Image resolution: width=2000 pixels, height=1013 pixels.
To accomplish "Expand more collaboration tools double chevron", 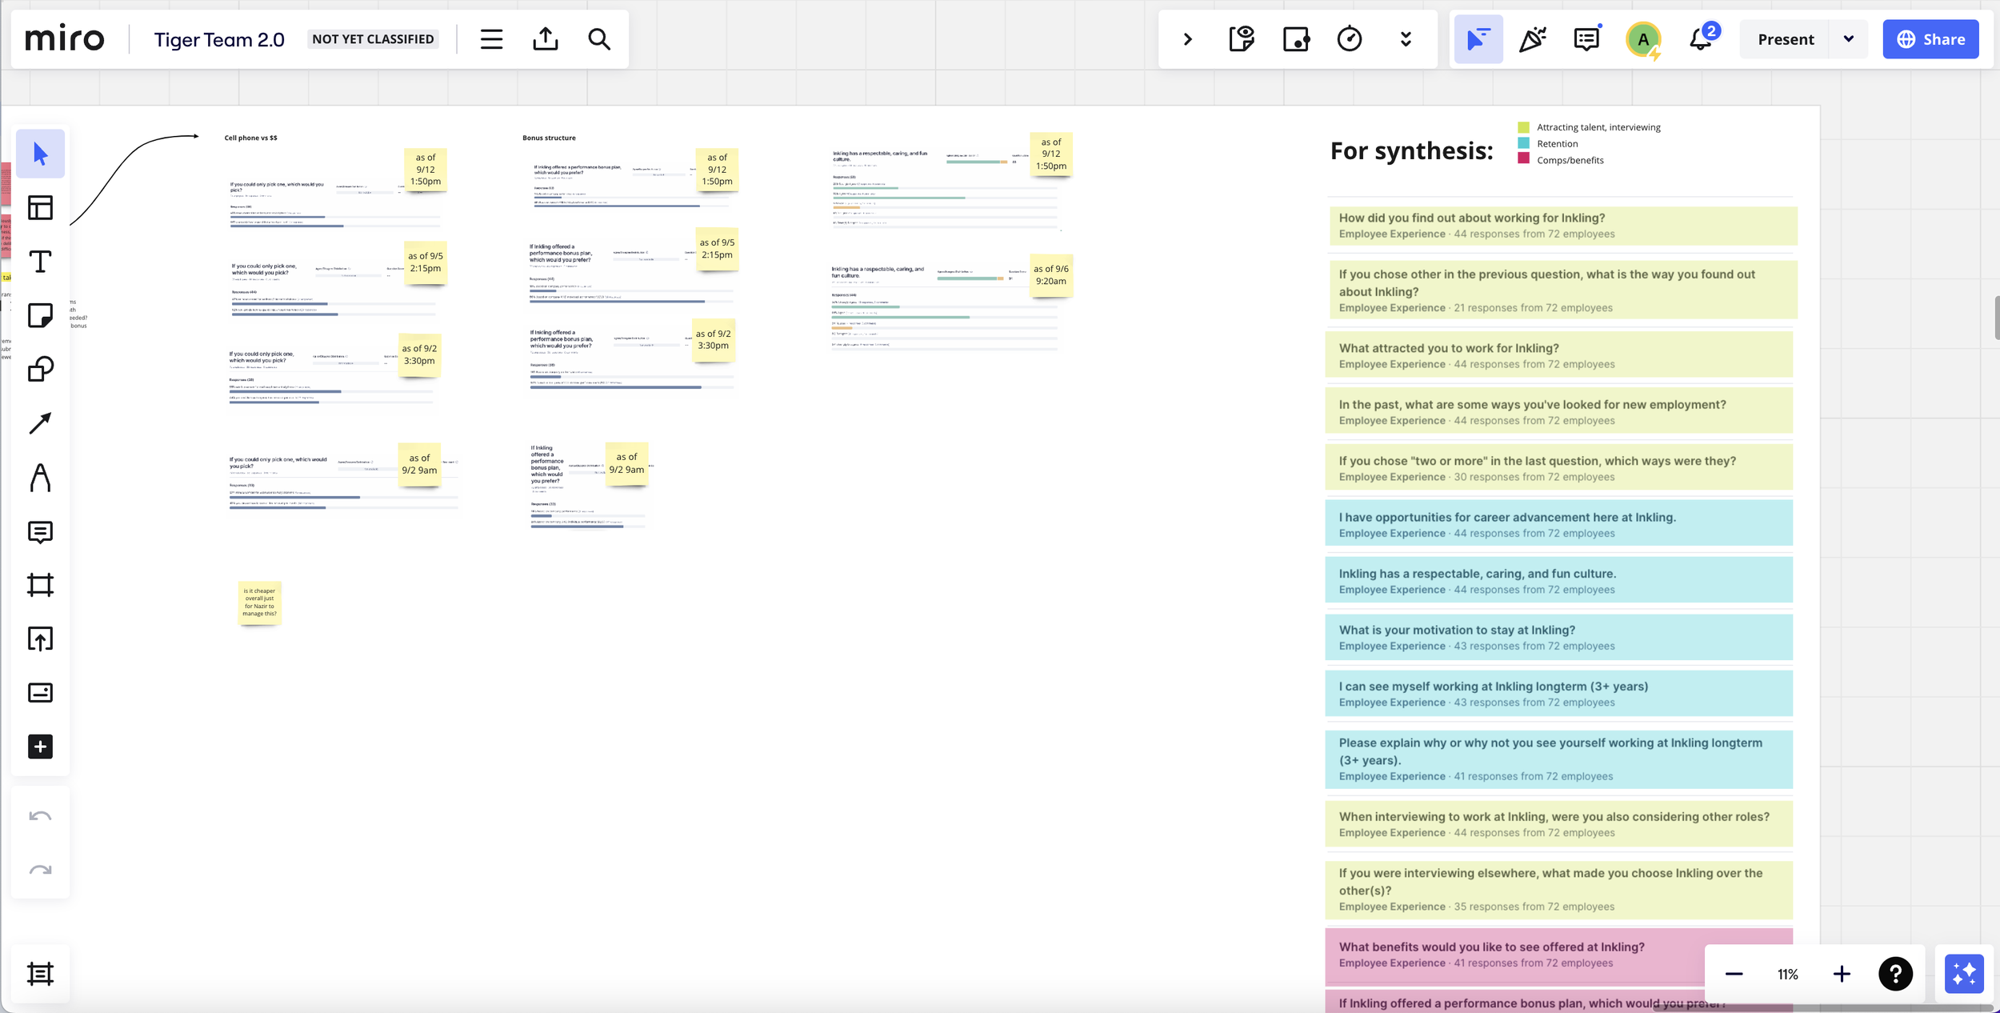I will (1406, 39).
